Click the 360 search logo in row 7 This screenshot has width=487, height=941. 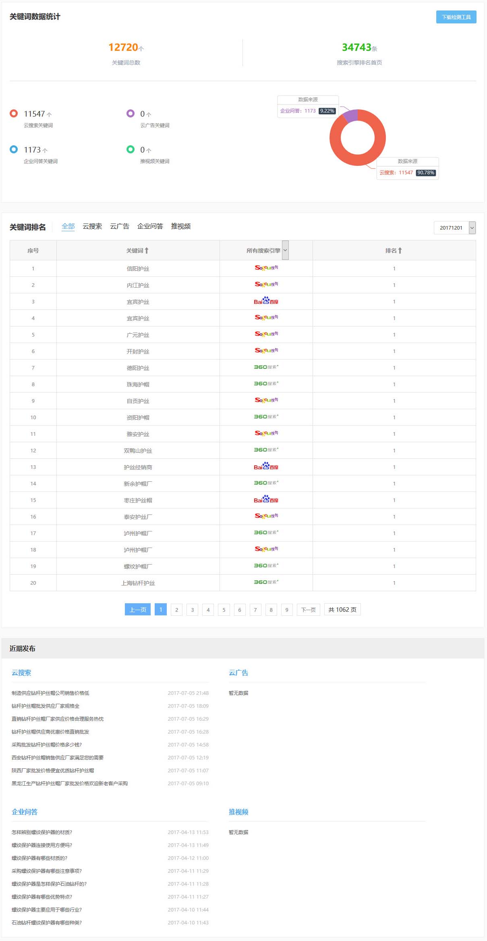(266, 367)
